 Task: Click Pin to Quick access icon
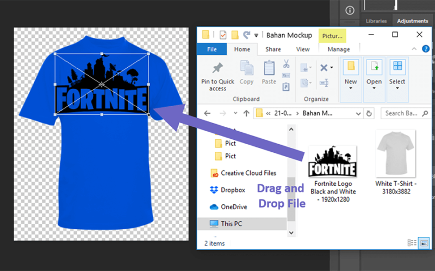pyautogui.click(x=217, y=68)
